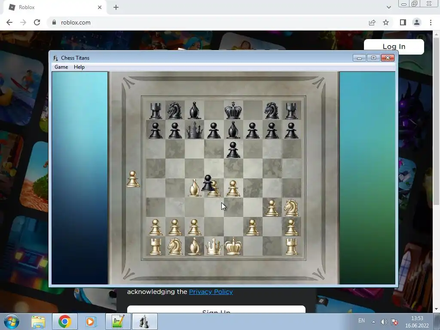Screen dimensions: 440x330
Task: Select the white rook on h1
Action: pos(291,247)
